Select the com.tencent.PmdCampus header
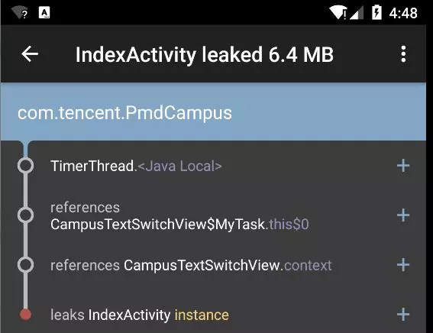Viewport: 433px width, 333px height. pos(213,112)
